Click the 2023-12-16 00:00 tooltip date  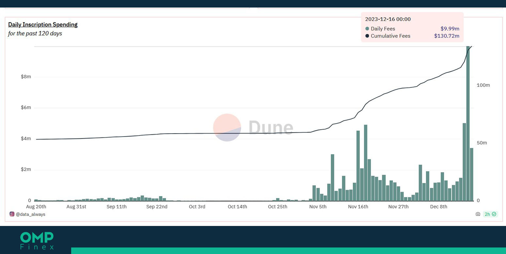[388, 19]
